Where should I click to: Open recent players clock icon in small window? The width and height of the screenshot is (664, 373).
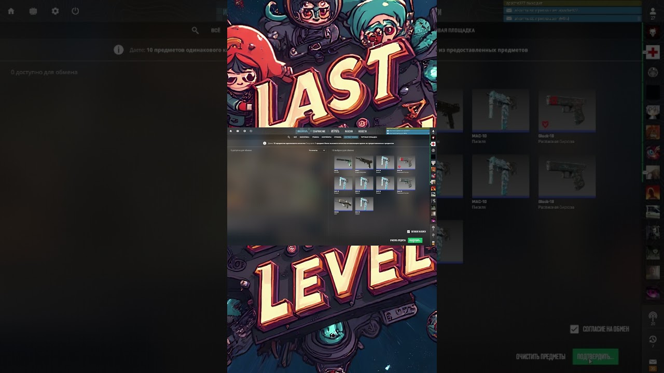[433, 235]
